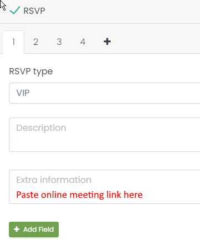
Task: Click the Extra information input box
Action: click(x=105, y=187)
